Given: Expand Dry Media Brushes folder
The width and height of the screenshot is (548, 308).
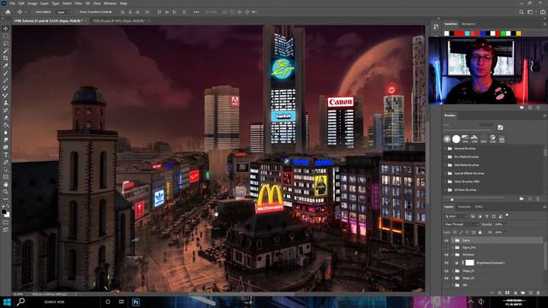Looking at the screenshot, I should 445,157.
